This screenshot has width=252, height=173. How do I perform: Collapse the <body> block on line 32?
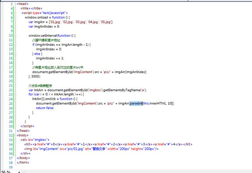[x=16, y=135]
